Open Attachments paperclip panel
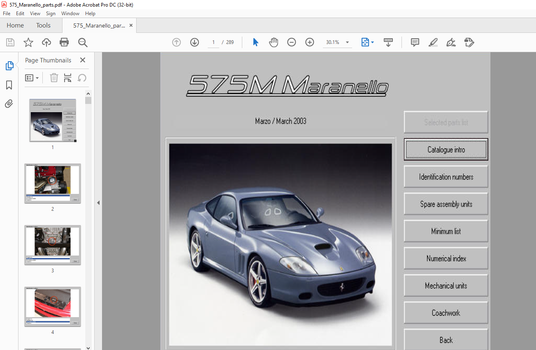Image resolution: width=536 pixels, height=350 pixels. [x=9, y=104]
